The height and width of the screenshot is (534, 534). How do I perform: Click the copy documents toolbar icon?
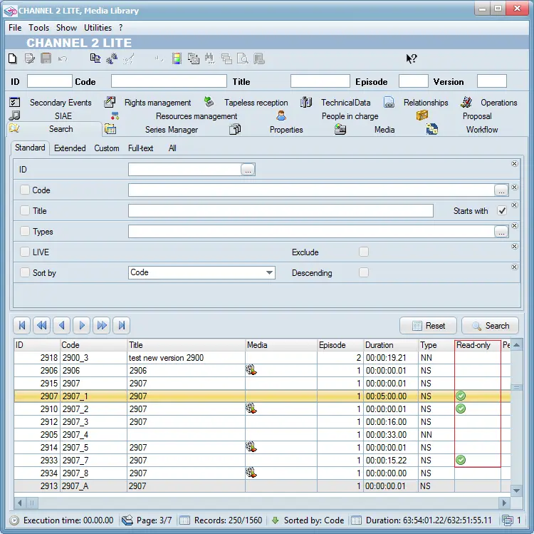pyautogui.click(x=95, y=58)
